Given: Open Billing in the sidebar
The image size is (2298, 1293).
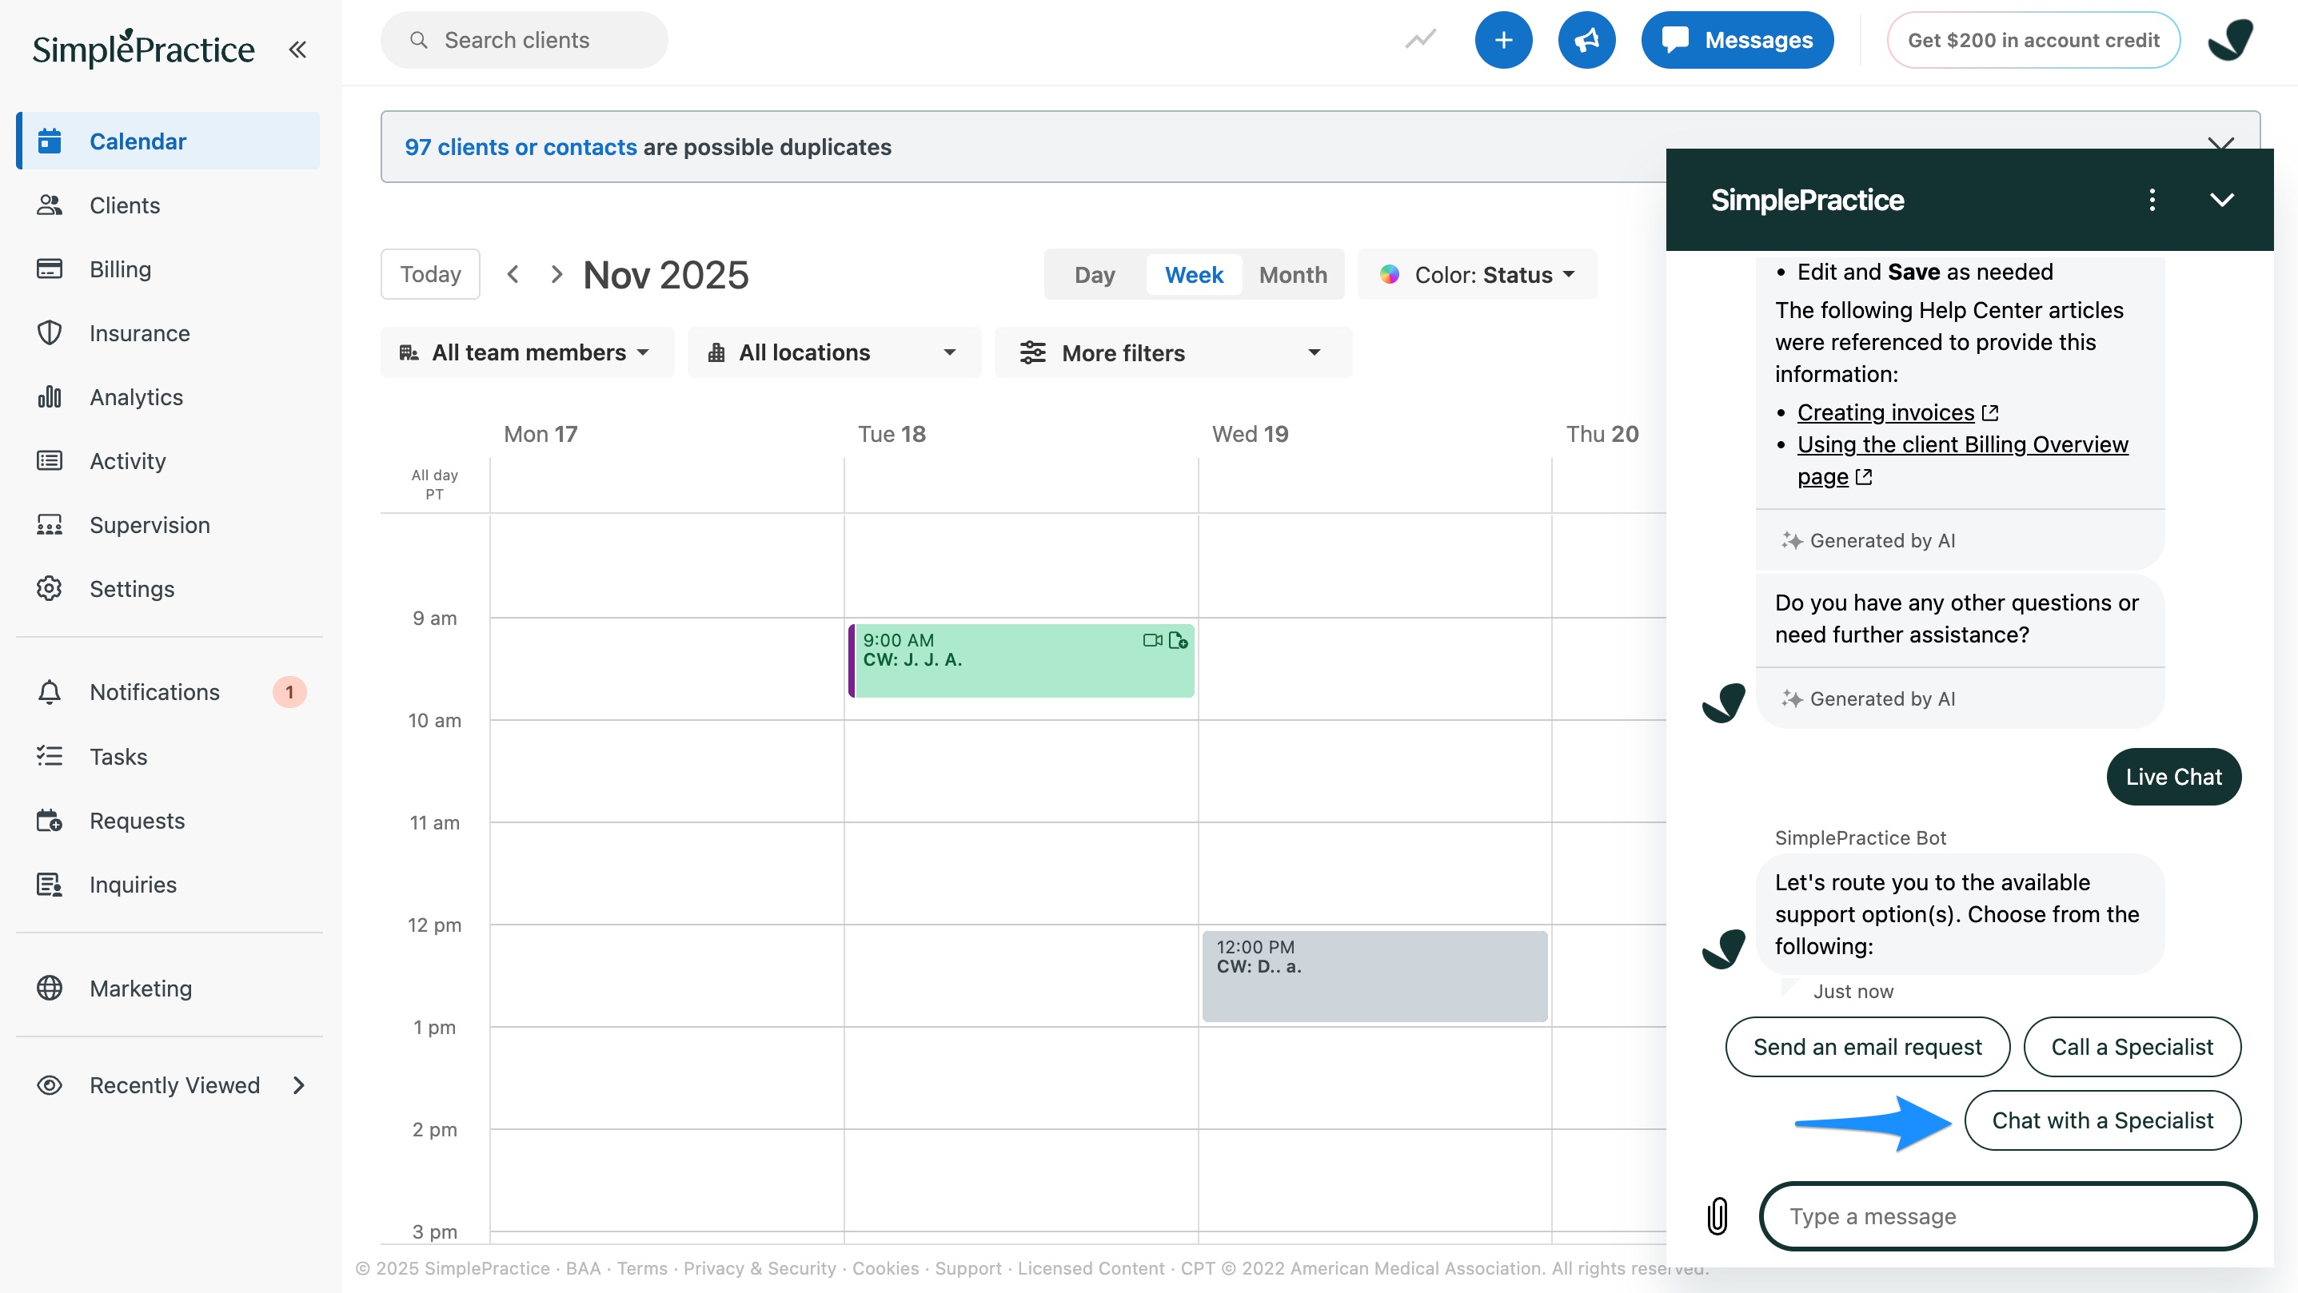Looking at the screenshot, I should (x=120, y=269).
